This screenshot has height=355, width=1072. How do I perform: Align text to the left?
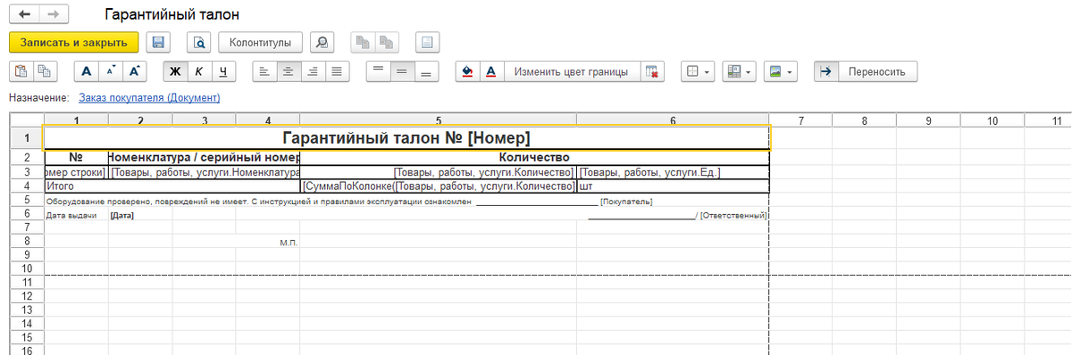point(264,71)
